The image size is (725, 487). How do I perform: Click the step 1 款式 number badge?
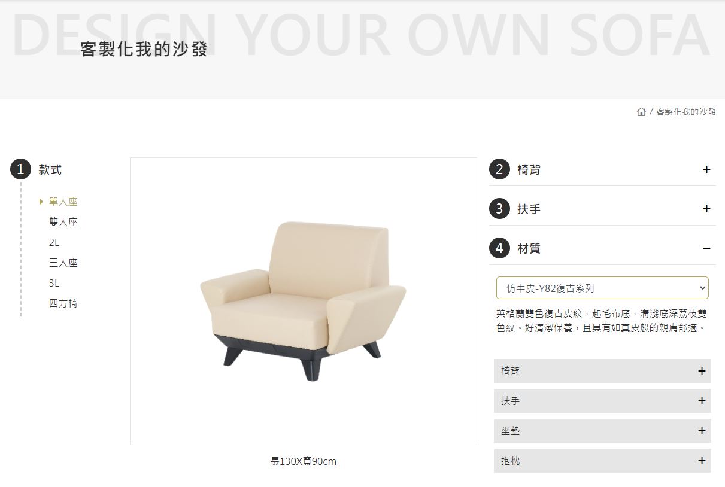[x=20, y=169]
